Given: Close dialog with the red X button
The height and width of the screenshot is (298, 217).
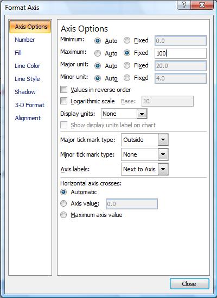Looking at the screenshot, I should [202, 5].
